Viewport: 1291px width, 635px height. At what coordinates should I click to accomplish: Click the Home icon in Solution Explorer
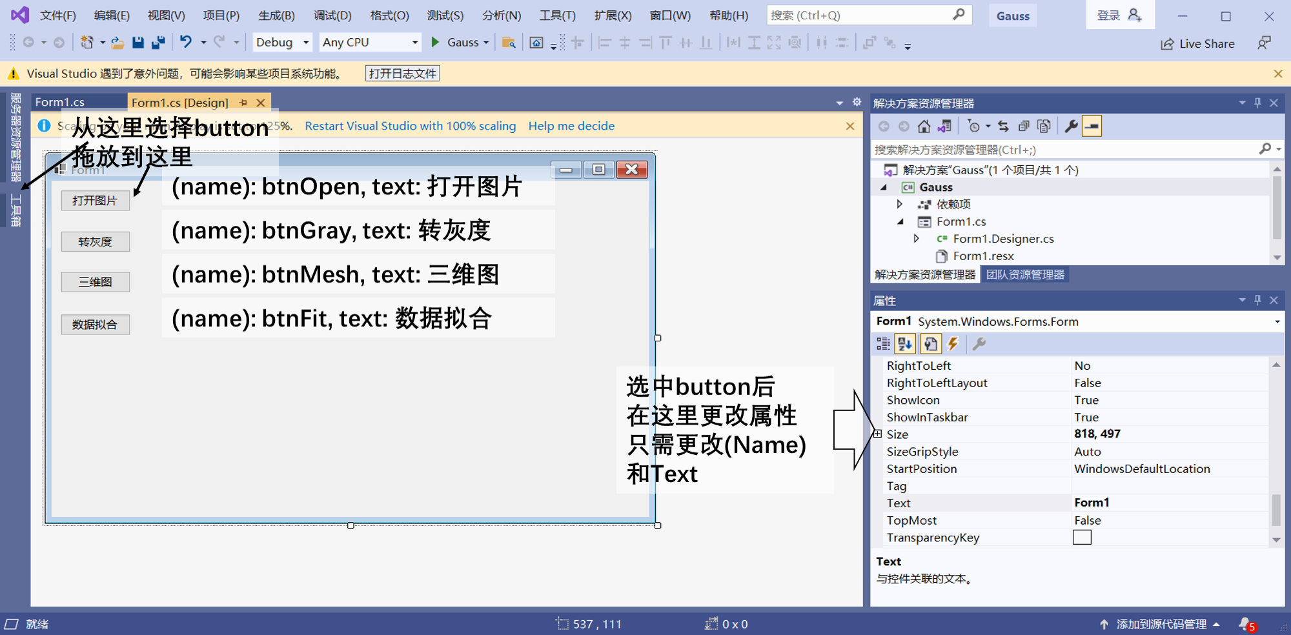tap(924, 126)
